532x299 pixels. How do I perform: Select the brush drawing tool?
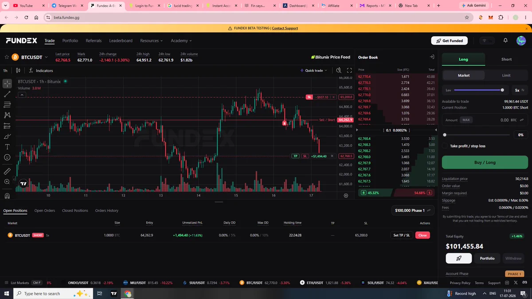pyautogui.click(x=7, y=136)
